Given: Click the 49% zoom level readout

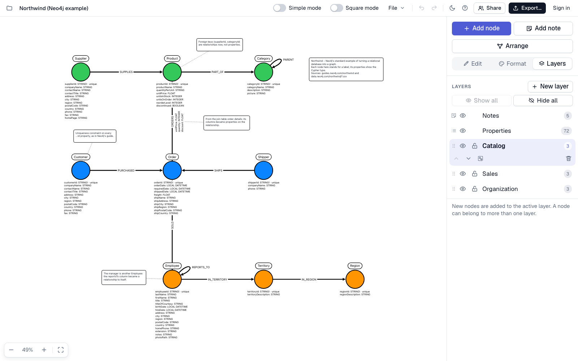Looking at the screenshot, I should 27,350.
